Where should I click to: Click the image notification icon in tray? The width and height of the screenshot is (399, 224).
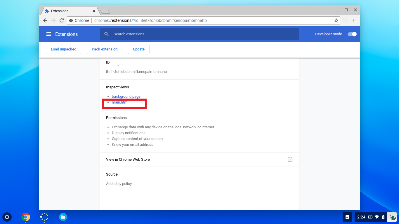(347, 217)
